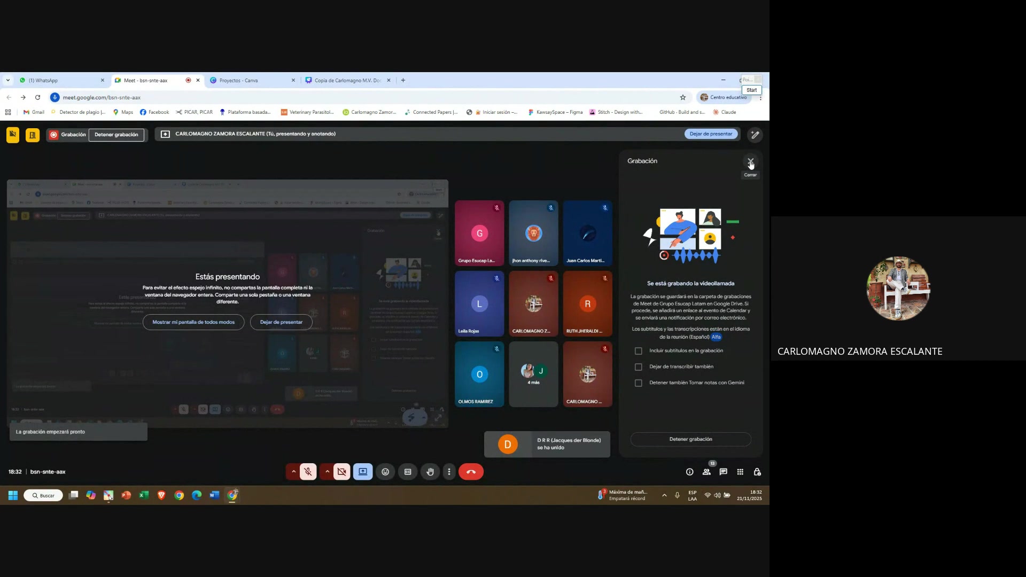This screenshot has width=1026, height=577.
Task: Check Detener también Tomar notas con Gemini
Action: click(x=638, y=383)
